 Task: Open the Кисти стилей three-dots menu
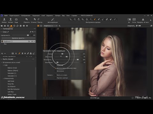33,59
